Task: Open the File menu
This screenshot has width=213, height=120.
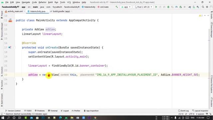Action: [x=7, y=2]
